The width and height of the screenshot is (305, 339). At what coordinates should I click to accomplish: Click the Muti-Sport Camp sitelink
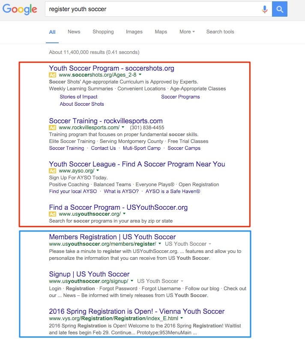coord(142,148)
